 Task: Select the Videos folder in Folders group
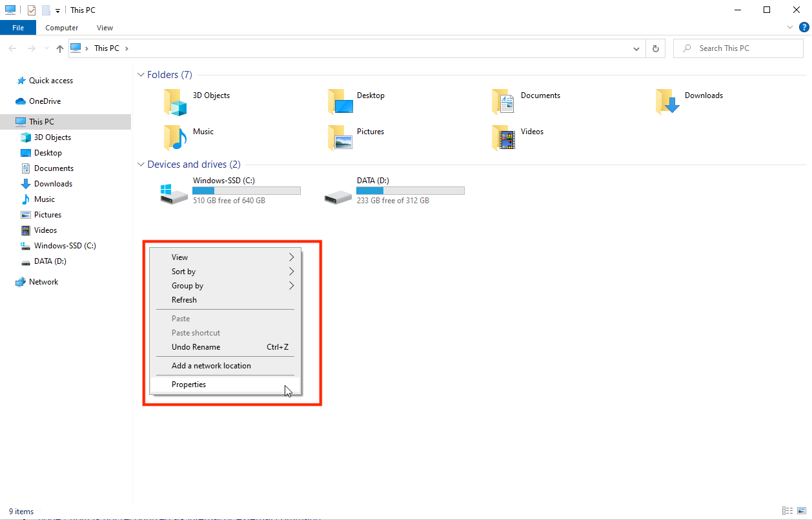(503, 138)
